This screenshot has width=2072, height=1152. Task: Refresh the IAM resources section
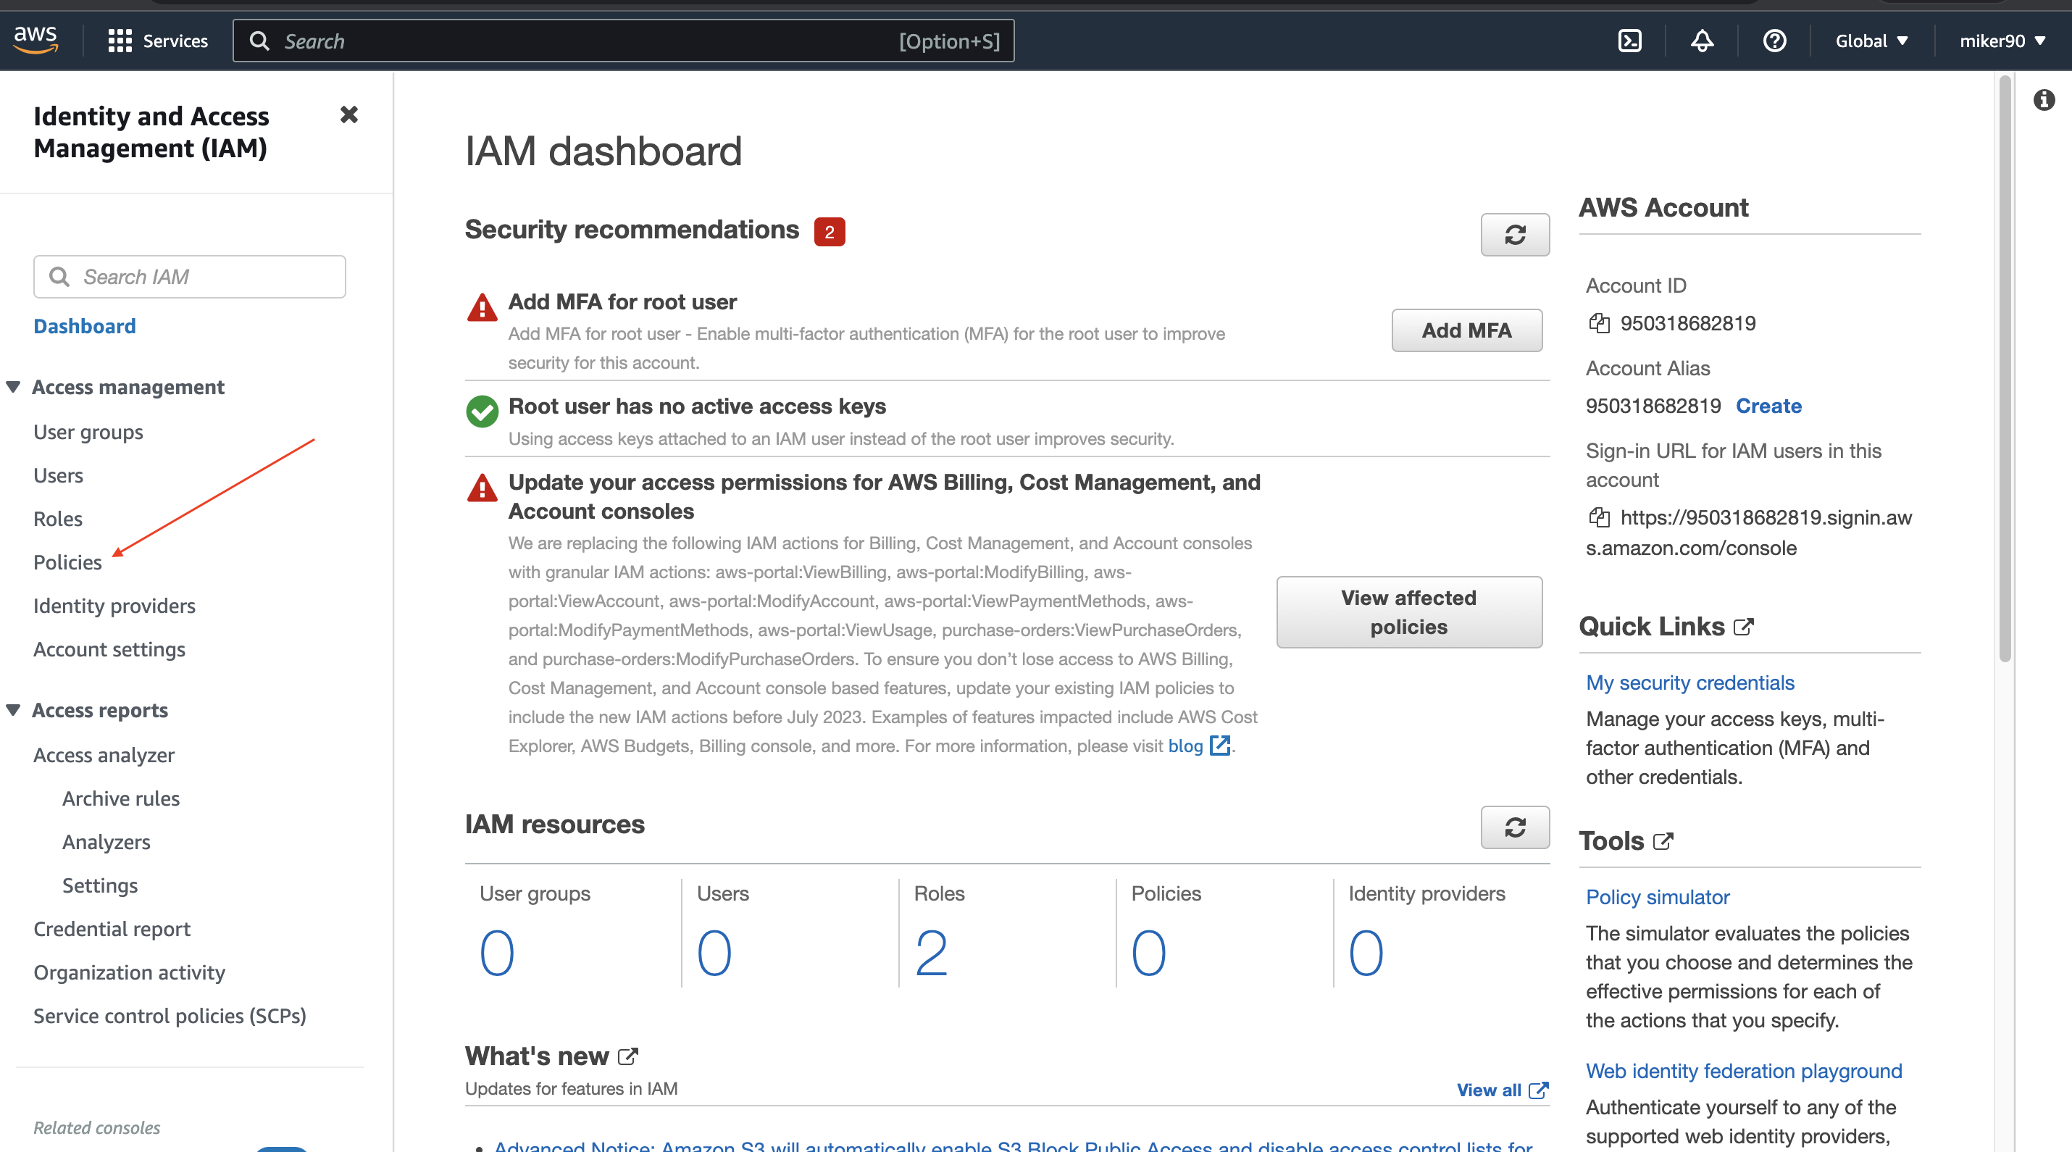pyautogui.click(x=1515, y=828)
